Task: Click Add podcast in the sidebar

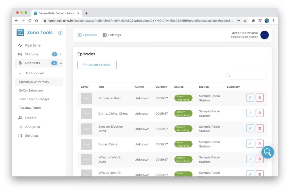Action: (35, 73)
